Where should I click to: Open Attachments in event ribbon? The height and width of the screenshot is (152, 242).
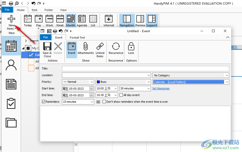(85, 48)
